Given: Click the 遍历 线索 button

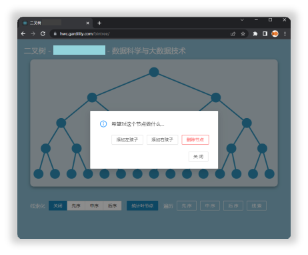Looking at the screenshot, I should coord(257,206).
